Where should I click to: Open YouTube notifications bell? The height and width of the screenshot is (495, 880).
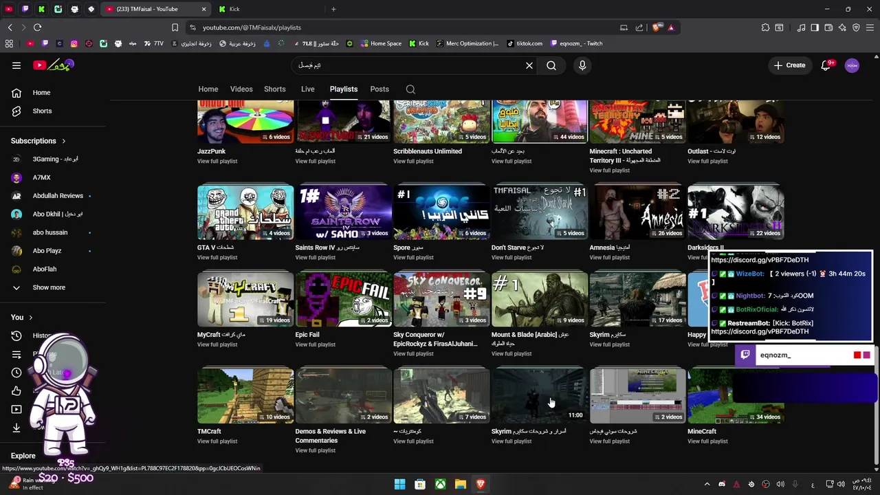point(826,65)
